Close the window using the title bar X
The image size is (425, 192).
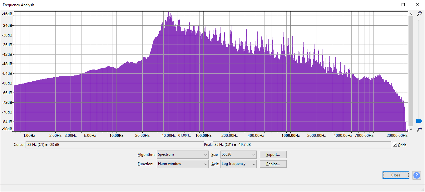tap(418, 5)
